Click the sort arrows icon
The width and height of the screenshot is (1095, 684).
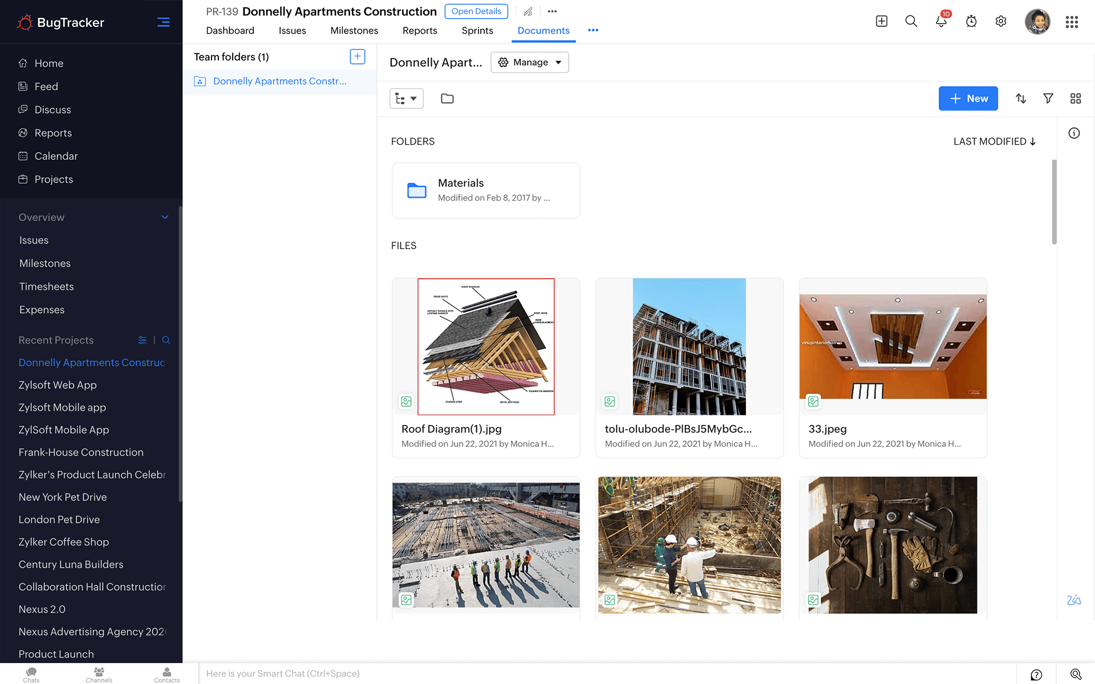[x=1021, y=99]
